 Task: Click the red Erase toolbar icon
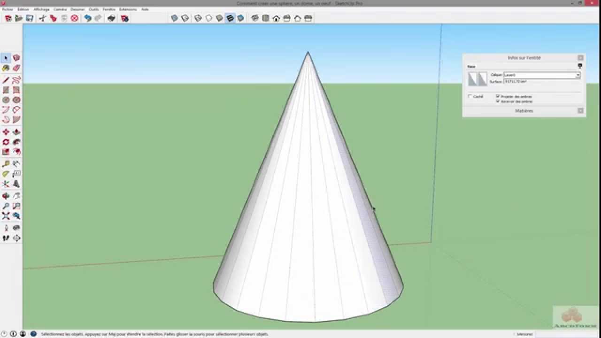[74, 18]
